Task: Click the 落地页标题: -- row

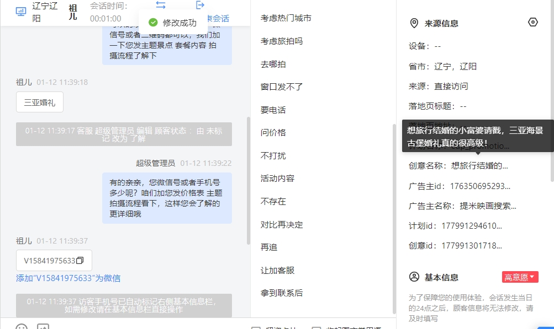Action: pyautogui.click(x=437, y=106)
